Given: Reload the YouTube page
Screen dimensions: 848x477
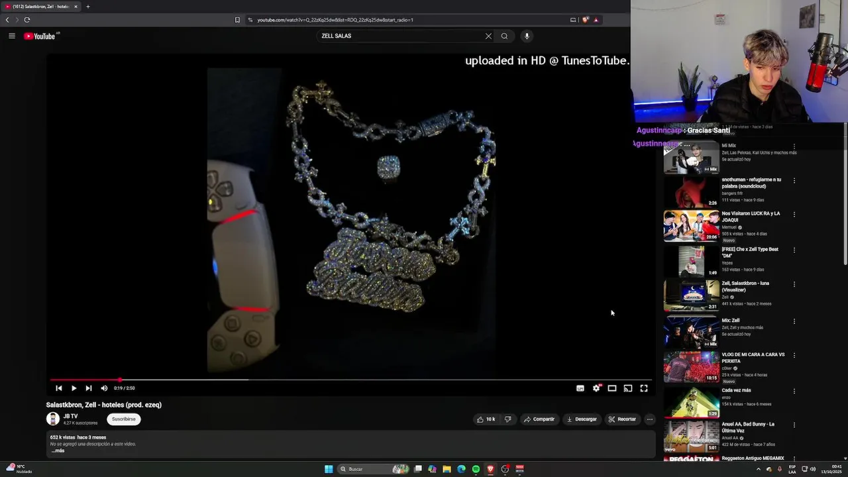Looking at the screenshot, I should click(x=27, y=20).
